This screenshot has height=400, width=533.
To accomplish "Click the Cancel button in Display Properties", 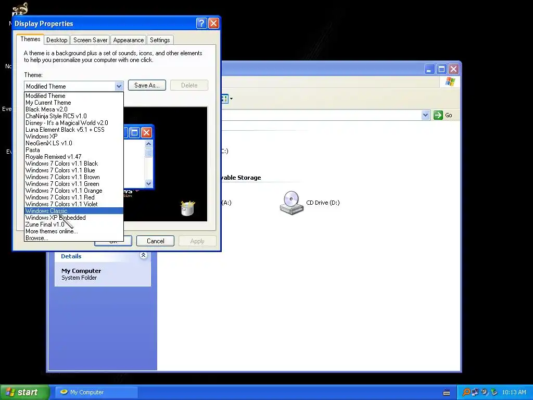I will tap(155, 241).
